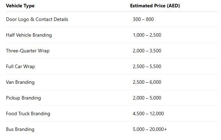The width and height of the screenshot is (221, 140).
Task: Click the 4,500 – 12,000 price value
Action: (148, 113)
